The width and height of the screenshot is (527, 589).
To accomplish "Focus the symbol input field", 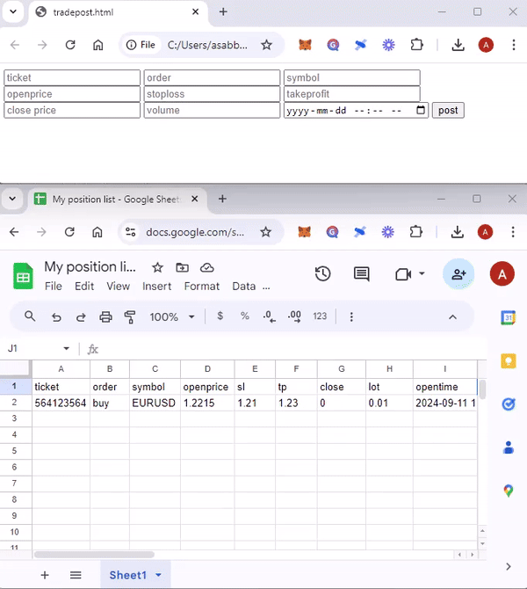I will pos(351,77).
